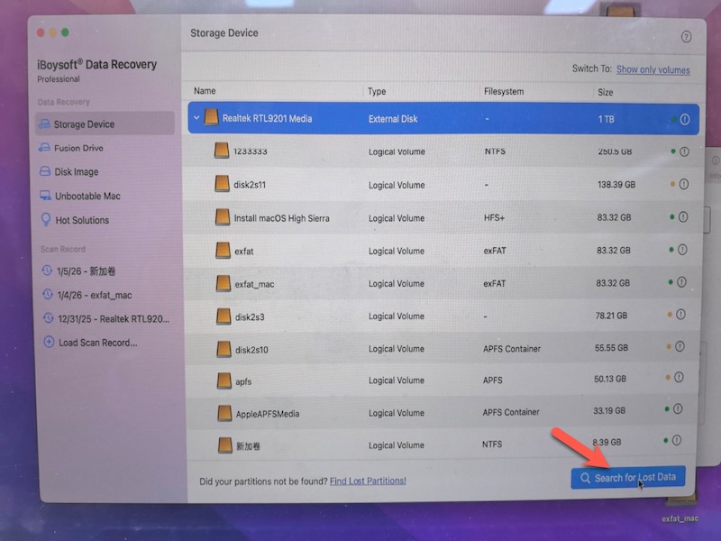Collapse the Realtek RTL9201 Media disk
Viewport: 721px width, 541px height.
point(196,118)
